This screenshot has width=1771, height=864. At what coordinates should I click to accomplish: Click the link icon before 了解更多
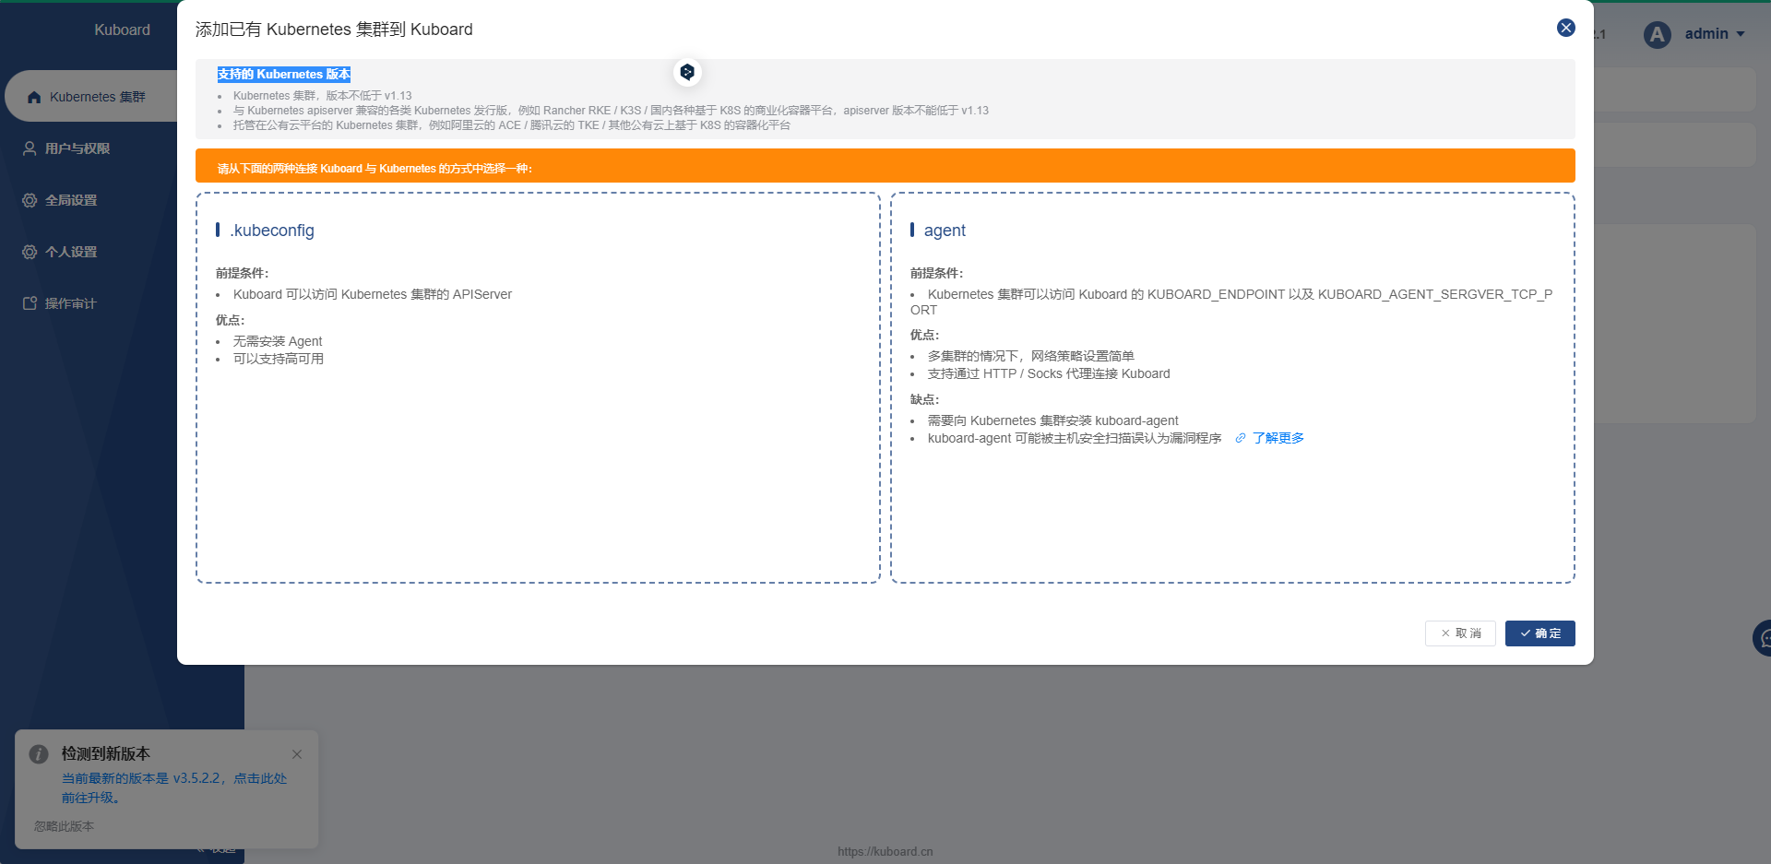(1241, 438)
